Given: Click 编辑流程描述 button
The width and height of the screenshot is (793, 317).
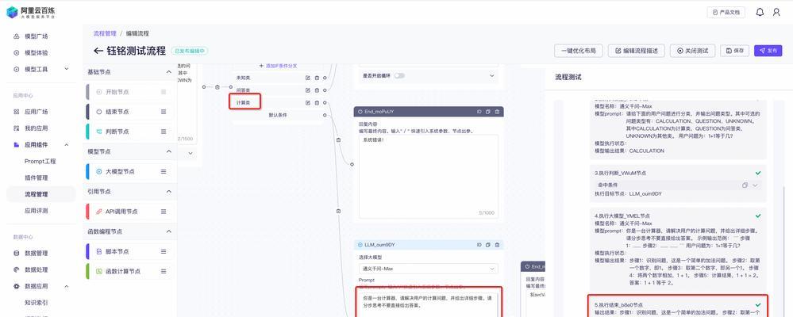Looking at the screenshot, I should [636, 51].
